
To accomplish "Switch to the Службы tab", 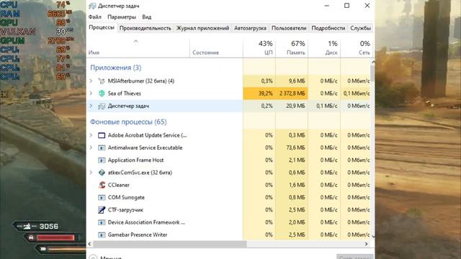I will pyautogui.click(x=360, y=28).
